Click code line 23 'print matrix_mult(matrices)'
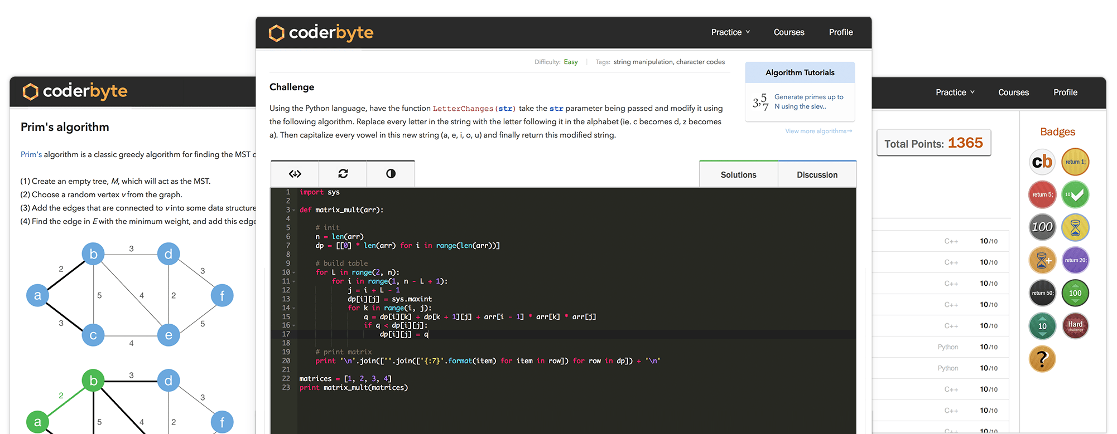 (354, 388)
